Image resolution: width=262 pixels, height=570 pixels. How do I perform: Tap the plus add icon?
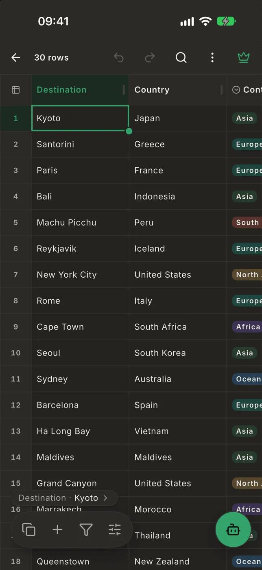[x=57, y=530]
